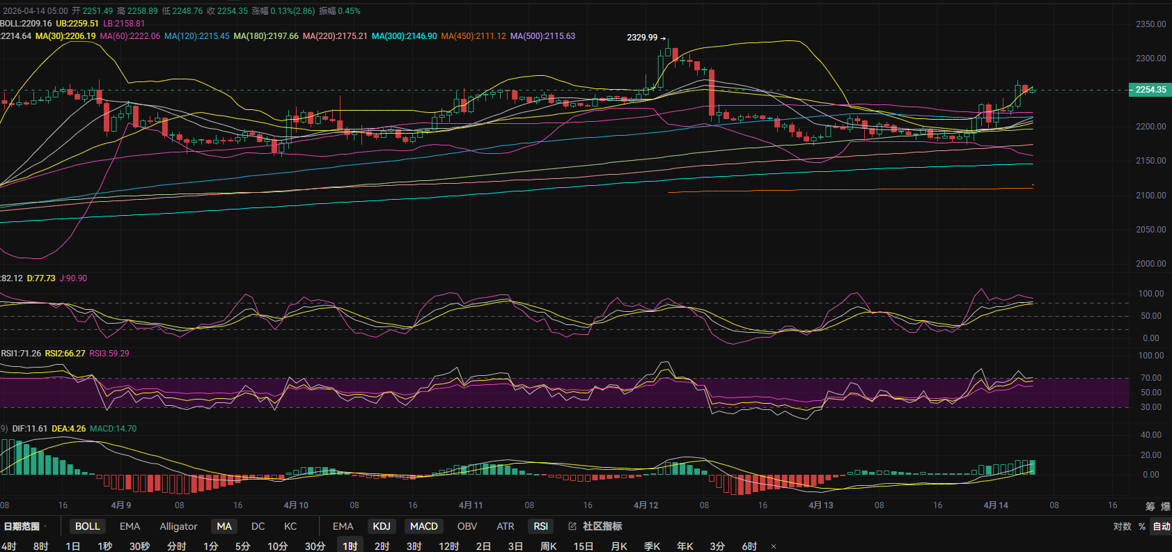This screenshot has height=552, width=1172.
Task: Switch the price axis to % percent mode
Action: point(1142,526)
